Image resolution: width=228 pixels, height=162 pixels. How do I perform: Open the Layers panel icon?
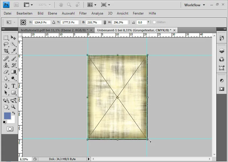coord(222,51)
